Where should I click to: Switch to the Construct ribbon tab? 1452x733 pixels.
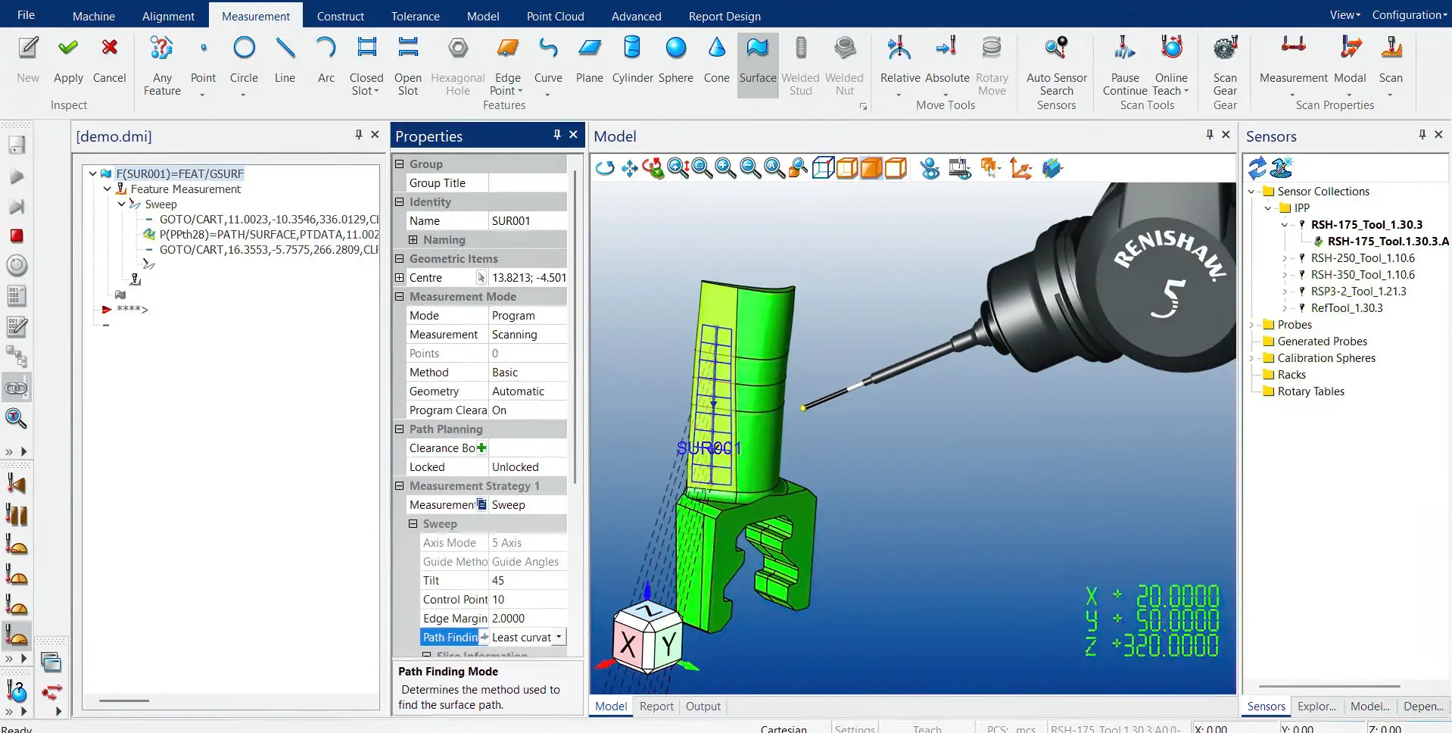pyautogui.click(x=341, y=16)
